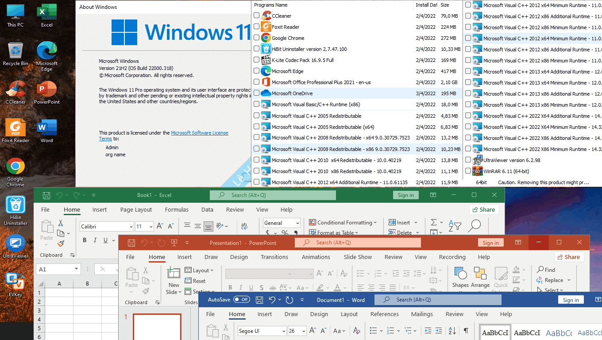Open the Mailings tab in Word
This screenshot has width=602, height=340.
tap(422, 314)
